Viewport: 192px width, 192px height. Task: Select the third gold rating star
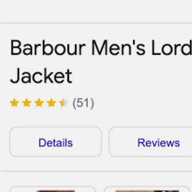(x=39, y=103)
